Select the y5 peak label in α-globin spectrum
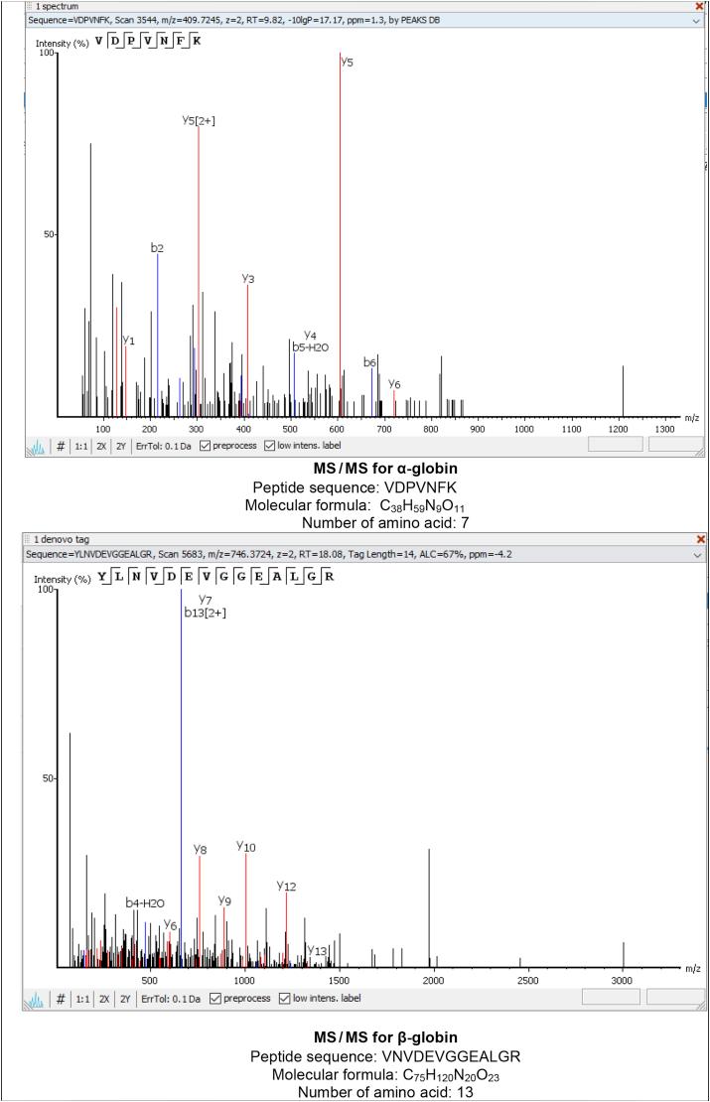Screen dimensions: 710x1102 pyautogui.click(x=348, y=62)
